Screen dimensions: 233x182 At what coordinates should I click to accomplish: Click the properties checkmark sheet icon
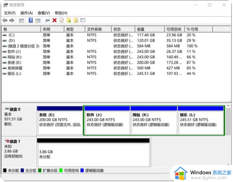[x=61, y=20]
